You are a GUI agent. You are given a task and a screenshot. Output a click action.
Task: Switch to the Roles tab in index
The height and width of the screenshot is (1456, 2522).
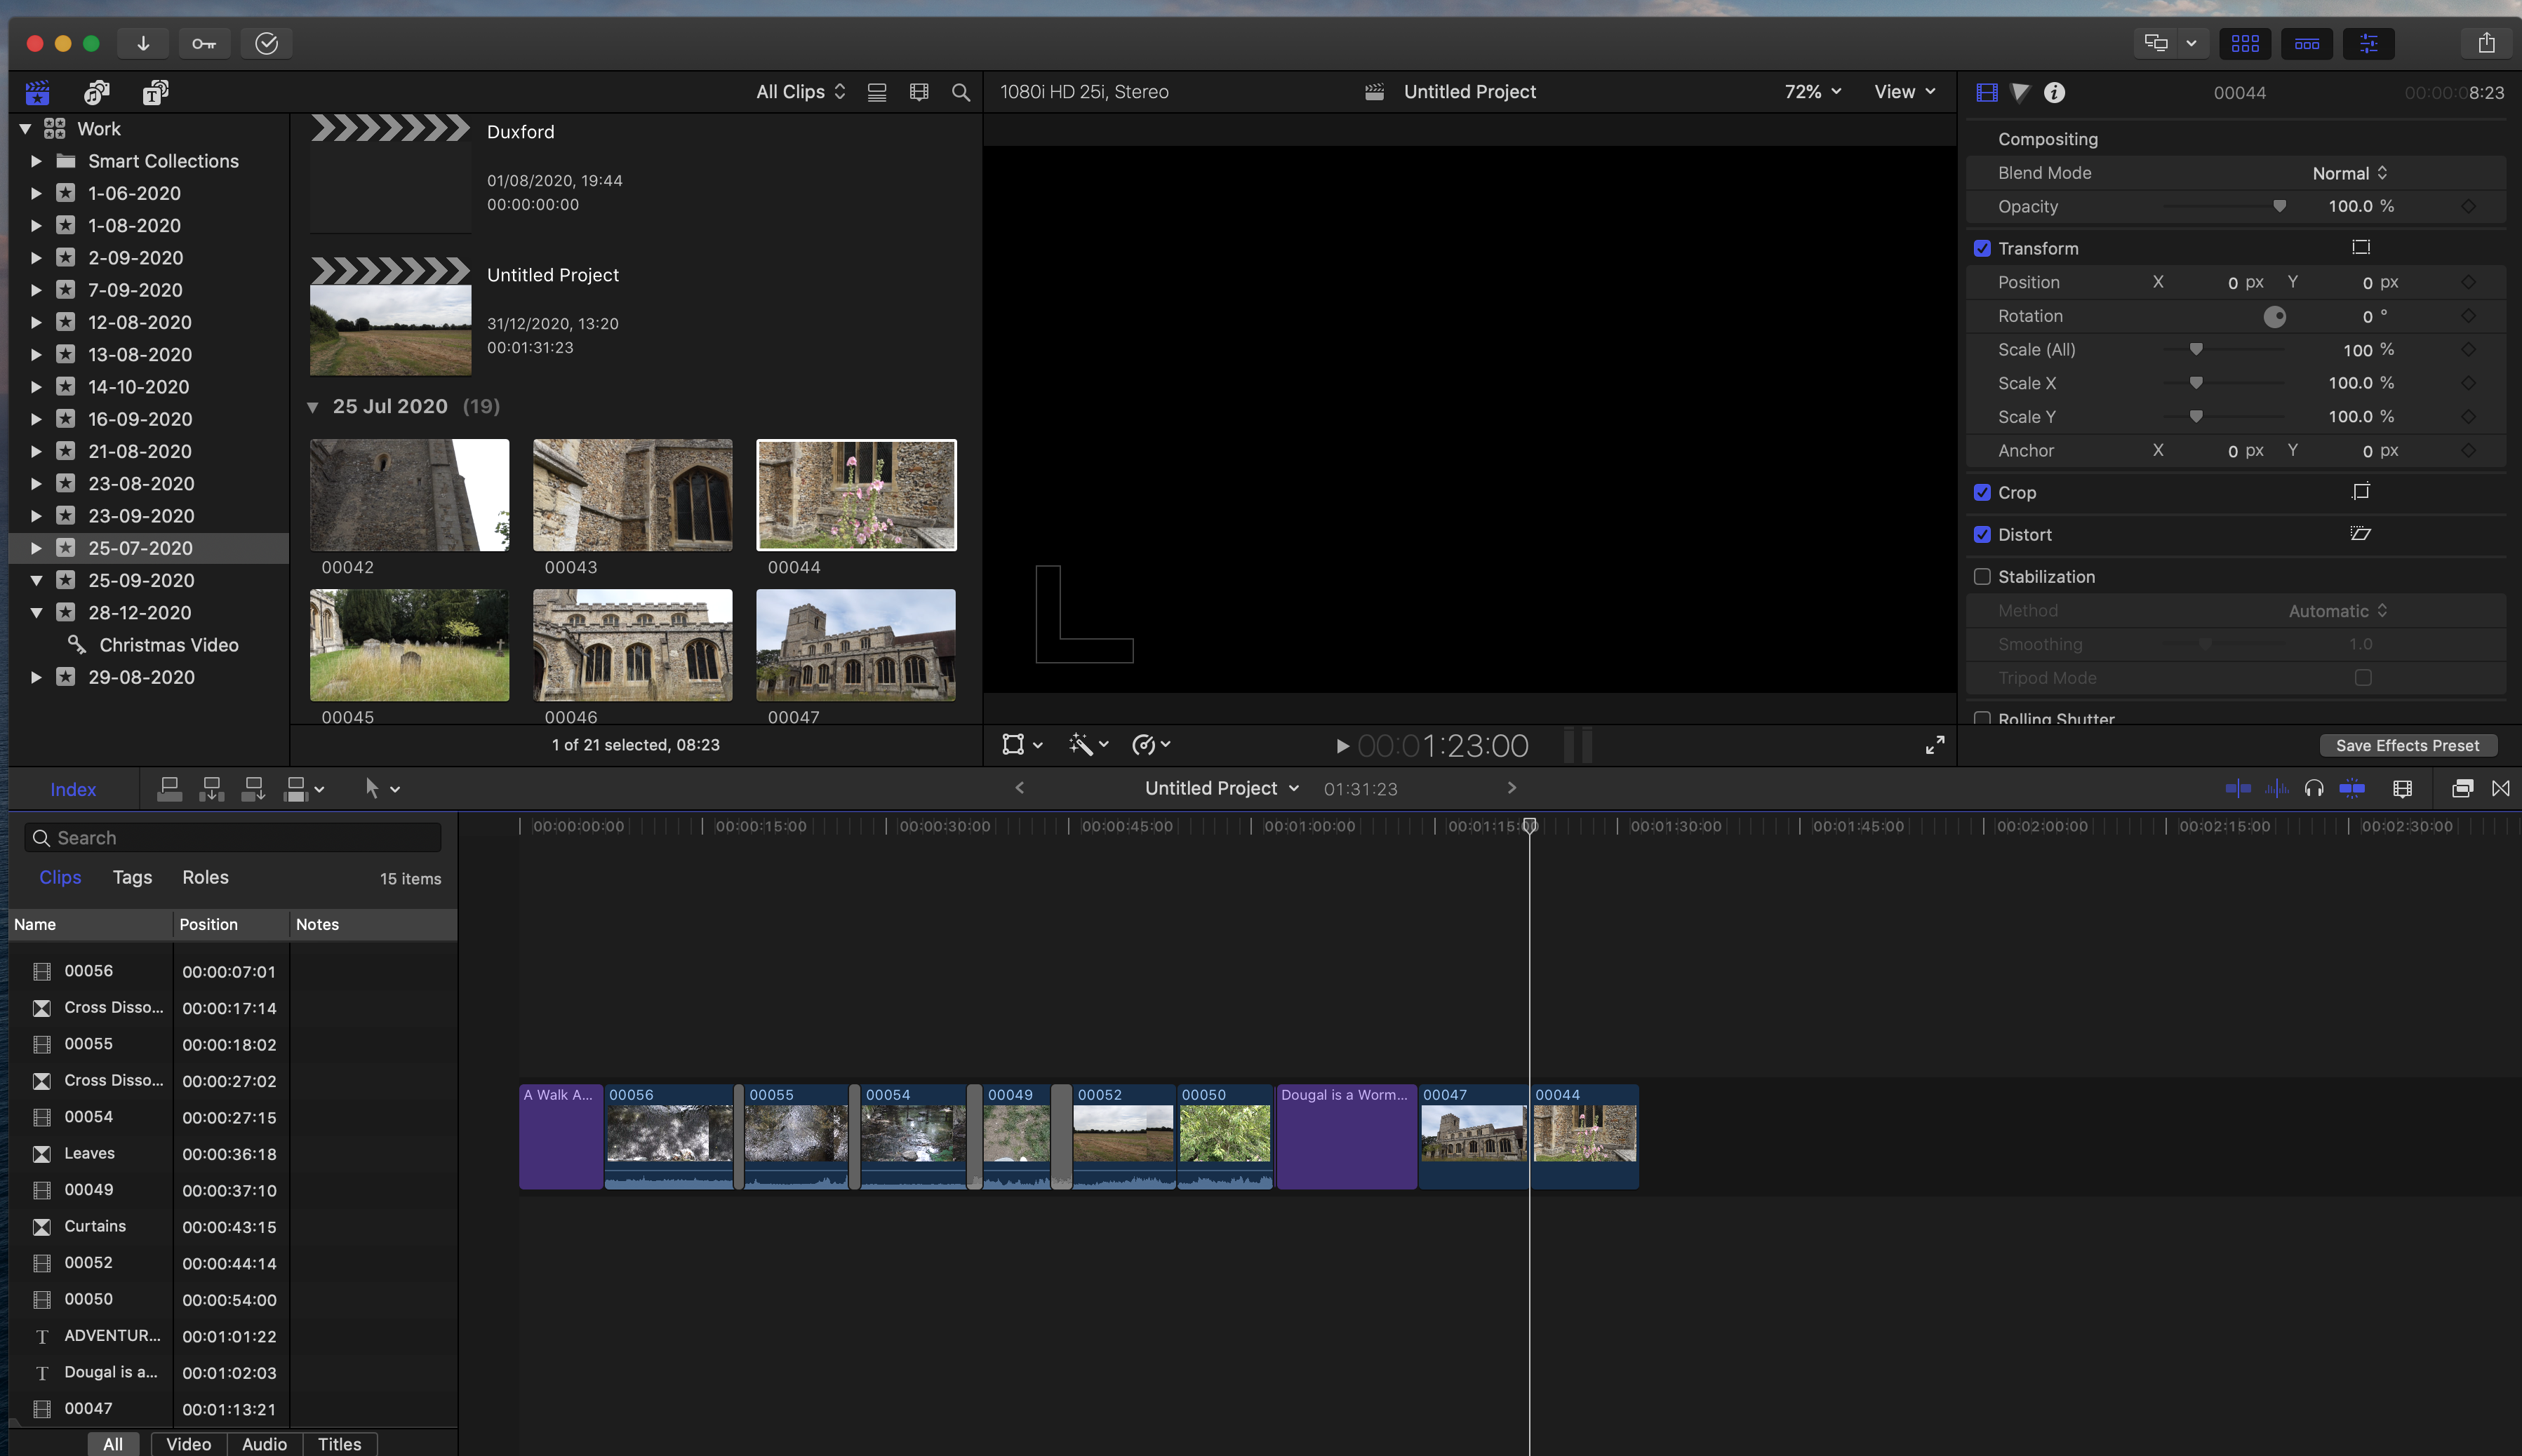click(205, 877)
